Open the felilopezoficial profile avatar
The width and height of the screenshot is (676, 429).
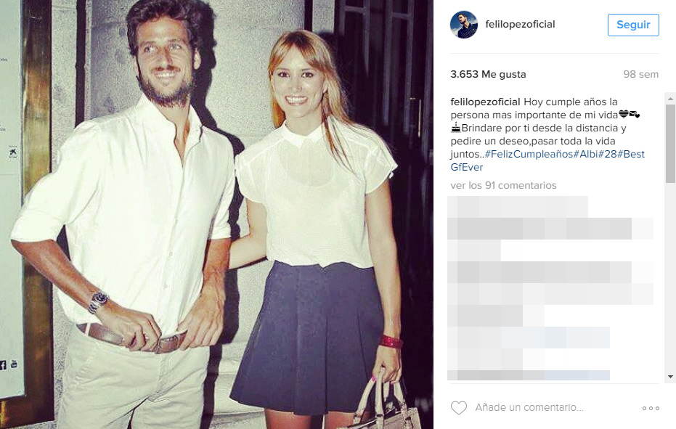pos(464,25)
